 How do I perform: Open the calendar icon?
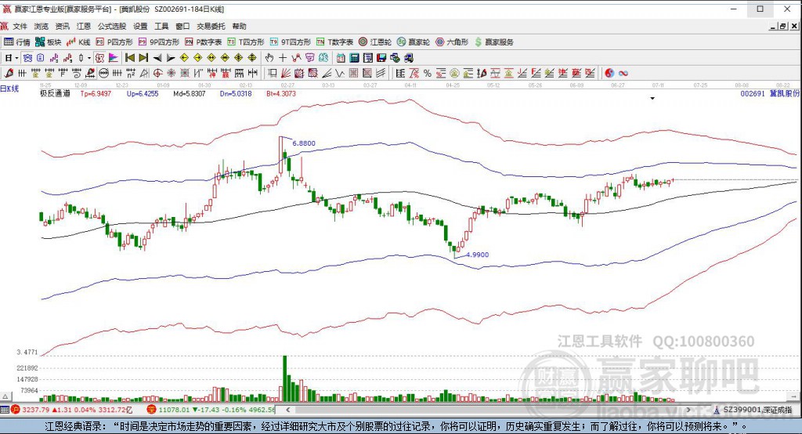(x=340, y=58)
